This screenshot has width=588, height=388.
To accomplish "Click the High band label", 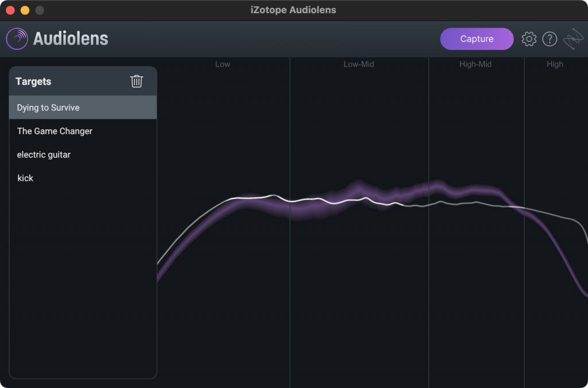I will click(x=555, y=64).
